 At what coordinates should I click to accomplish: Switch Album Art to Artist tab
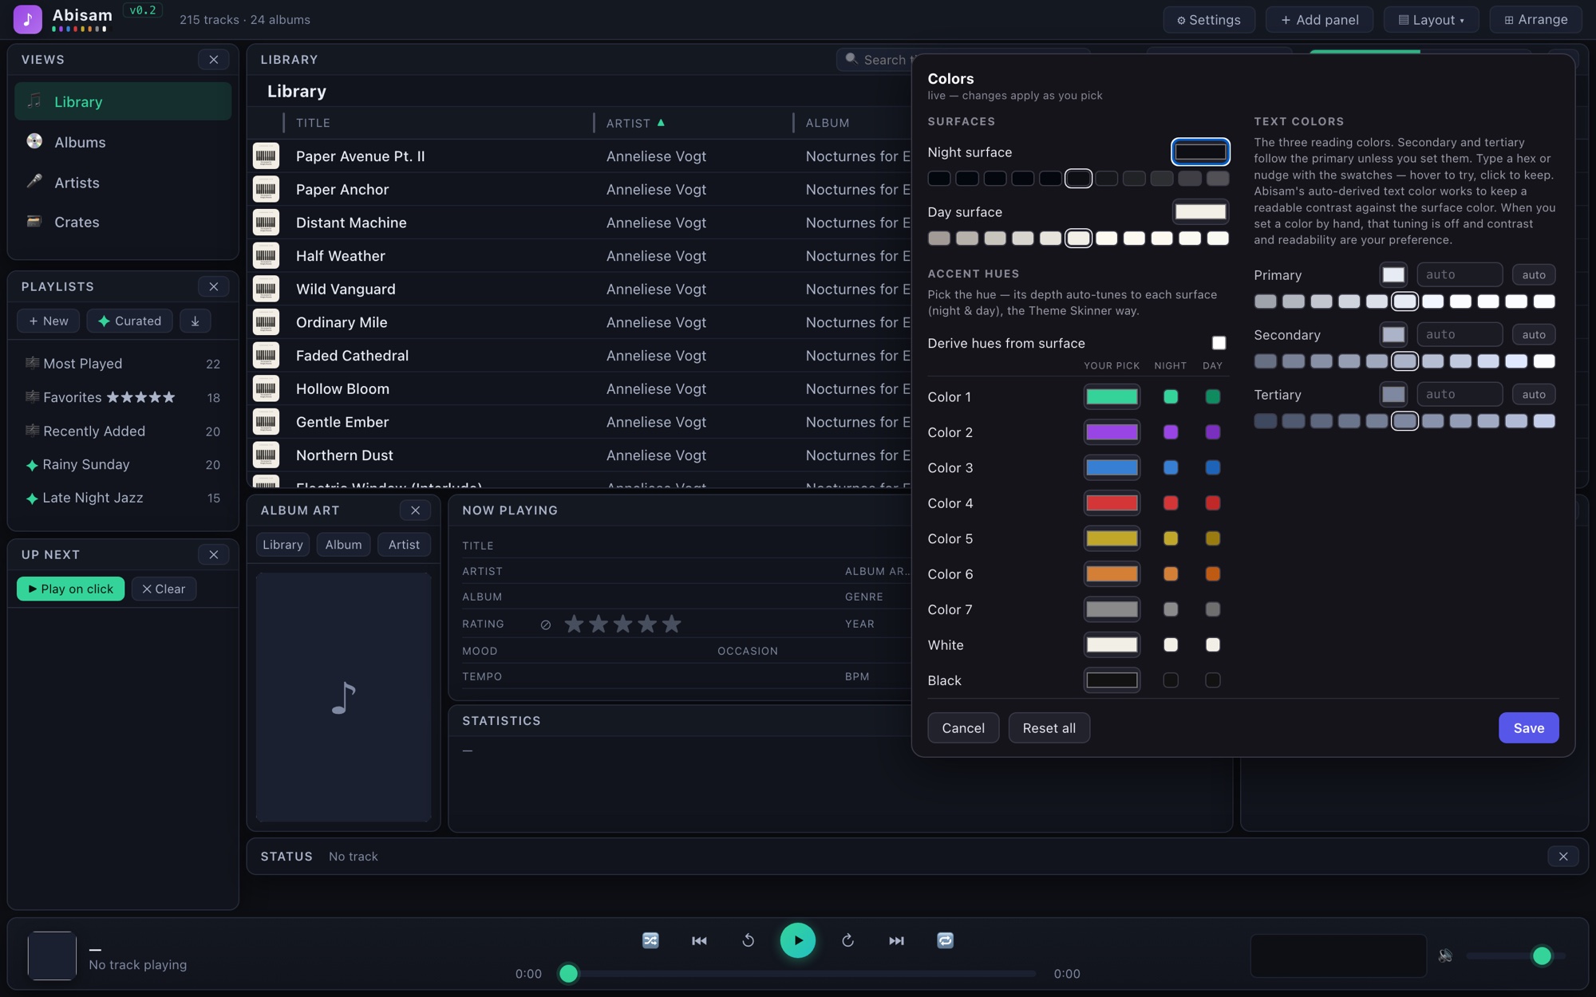point(404,545)
